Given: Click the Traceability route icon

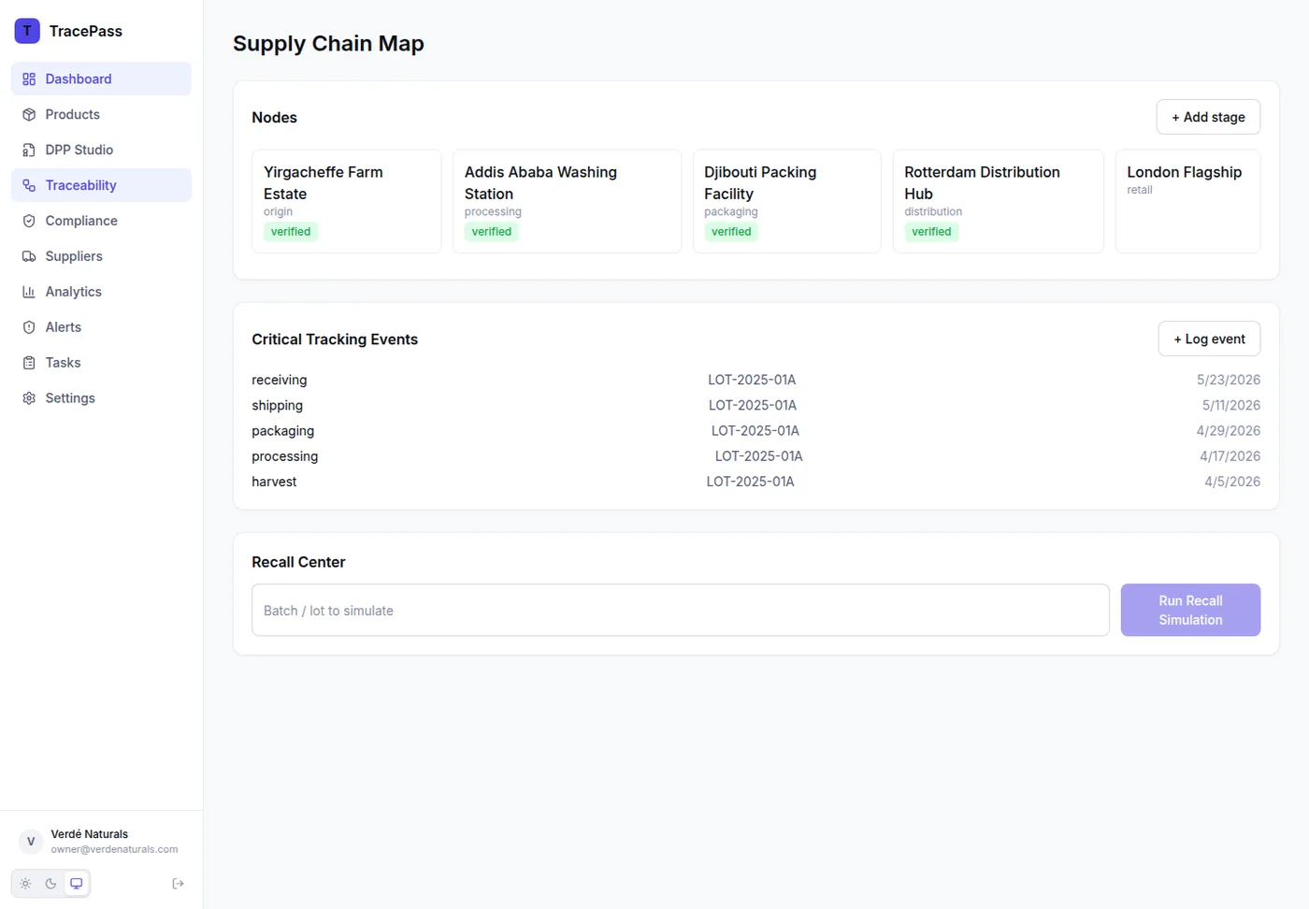Looking at the screenshot, I should click(x=29, y=186).
